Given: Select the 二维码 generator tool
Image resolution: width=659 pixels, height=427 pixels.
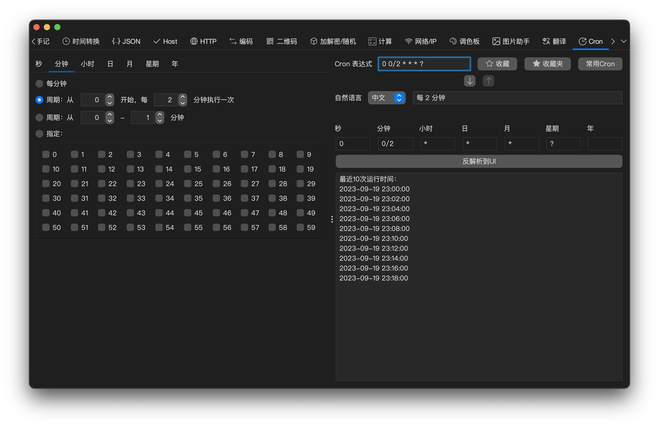Looking at the screenshot, I should (282, 41).
